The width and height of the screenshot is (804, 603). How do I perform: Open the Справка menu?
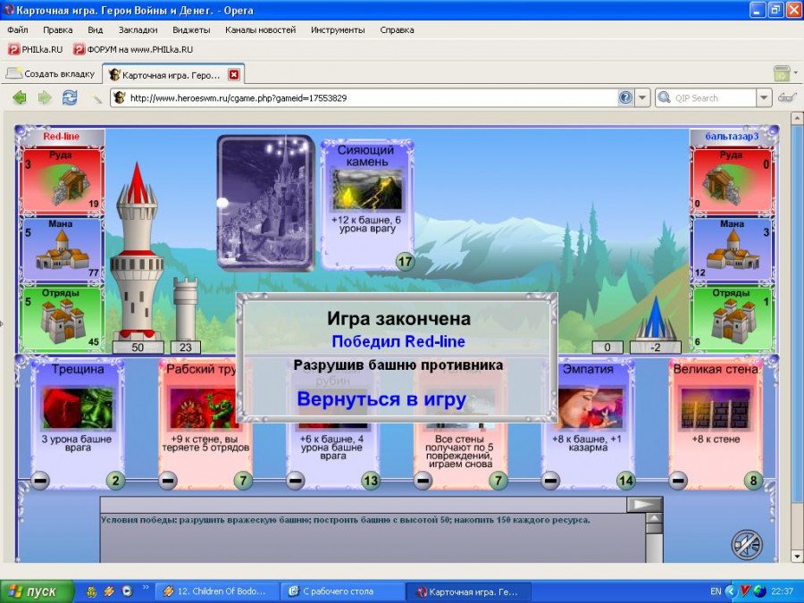tap(397, 29)
